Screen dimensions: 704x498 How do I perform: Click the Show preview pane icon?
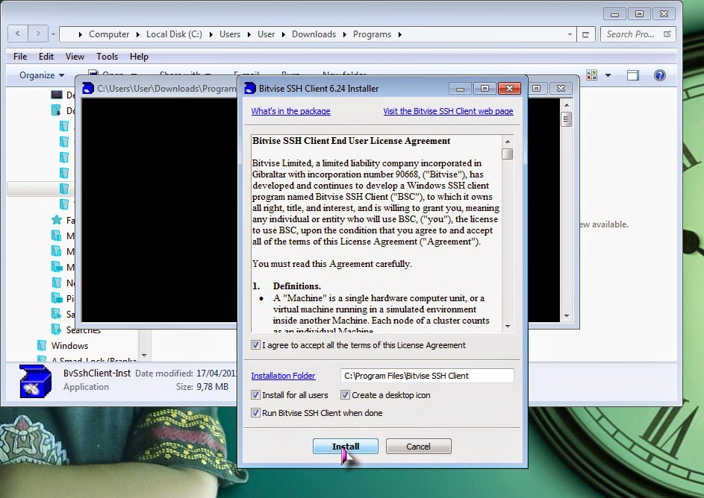click(x=633, y=75)
